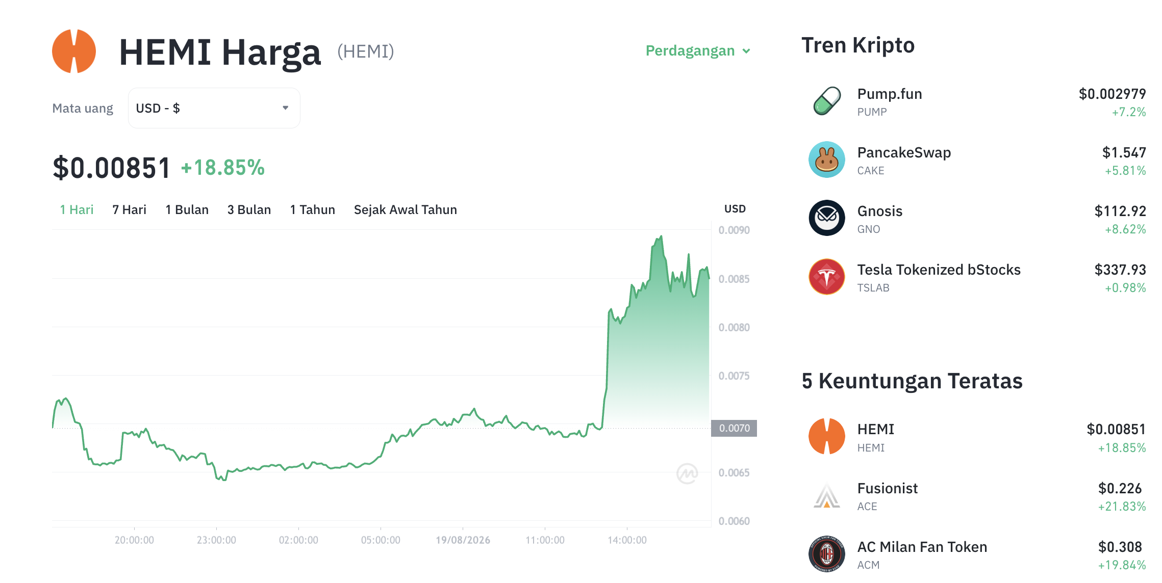The image size is (1162, 583).
Task: Click the orange HEMI logo beside the title
Action: tap(74, 51)
